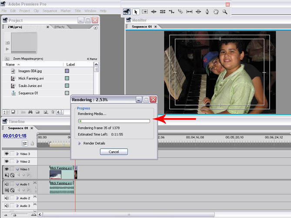Screen dimensions: 291x218
Task: Hide the Video 3 track
Action: (7, 154)
